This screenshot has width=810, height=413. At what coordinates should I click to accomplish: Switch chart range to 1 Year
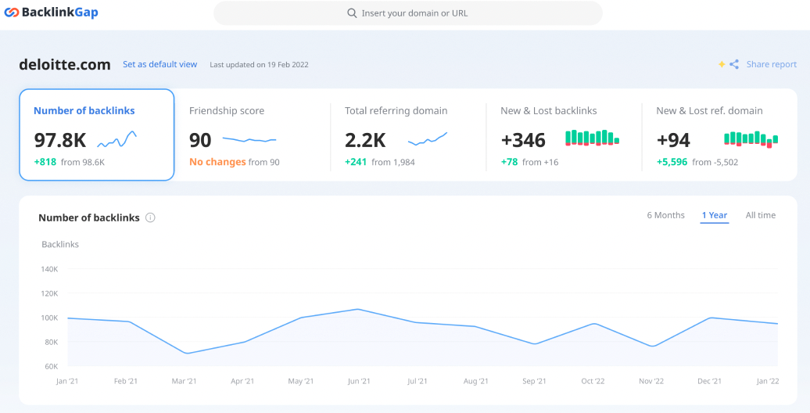(715, 215)
